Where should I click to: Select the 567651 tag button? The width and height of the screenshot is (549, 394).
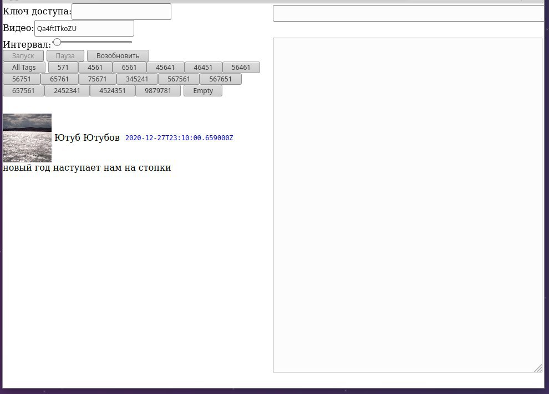pos(221,79)
